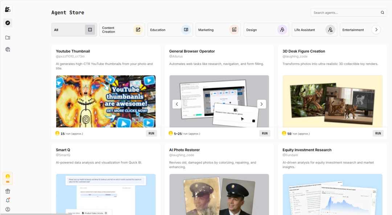The width and height of the screenshot is (392, 215).
Task: Click the search magnifier icon
Action: [382, 12]
